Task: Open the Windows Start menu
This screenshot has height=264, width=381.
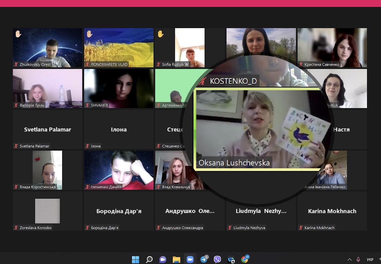Action: coord(136,259)
